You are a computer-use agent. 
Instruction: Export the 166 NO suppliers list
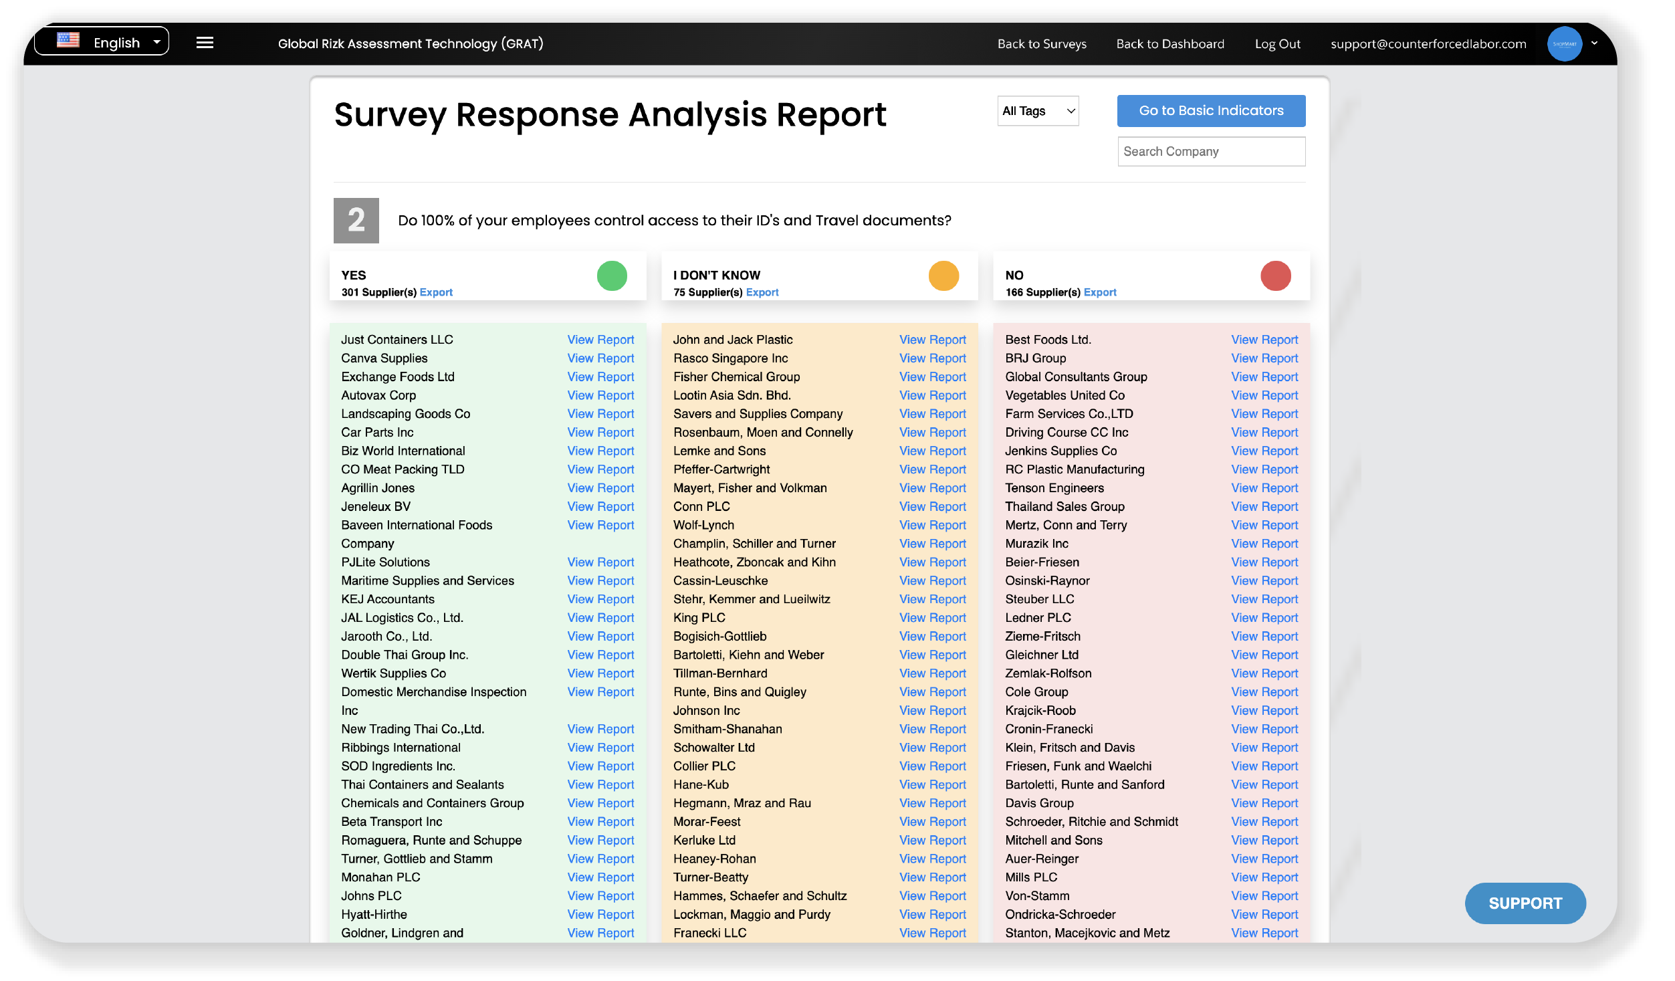click(1099, 292)
